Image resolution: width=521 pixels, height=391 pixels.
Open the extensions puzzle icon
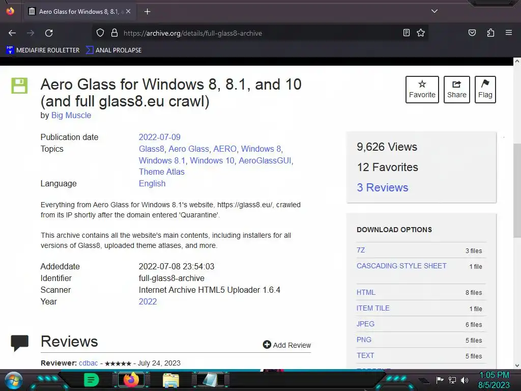pos(490,33)
